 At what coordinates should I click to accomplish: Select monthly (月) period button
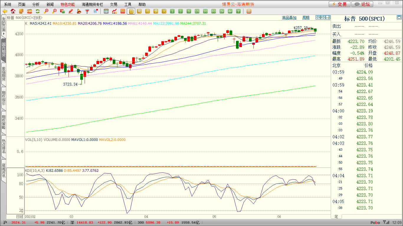[x=148, y=11]
